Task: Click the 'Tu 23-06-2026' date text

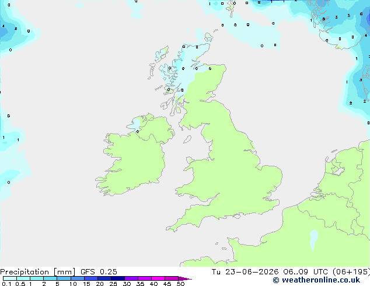Action: tap(245, 272)
